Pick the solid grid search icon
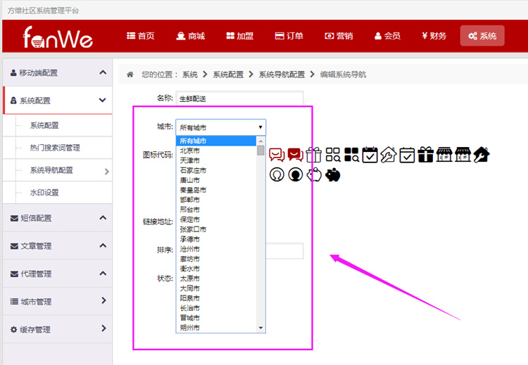Screen dimensions: 528x365 [x=352, y=155]
